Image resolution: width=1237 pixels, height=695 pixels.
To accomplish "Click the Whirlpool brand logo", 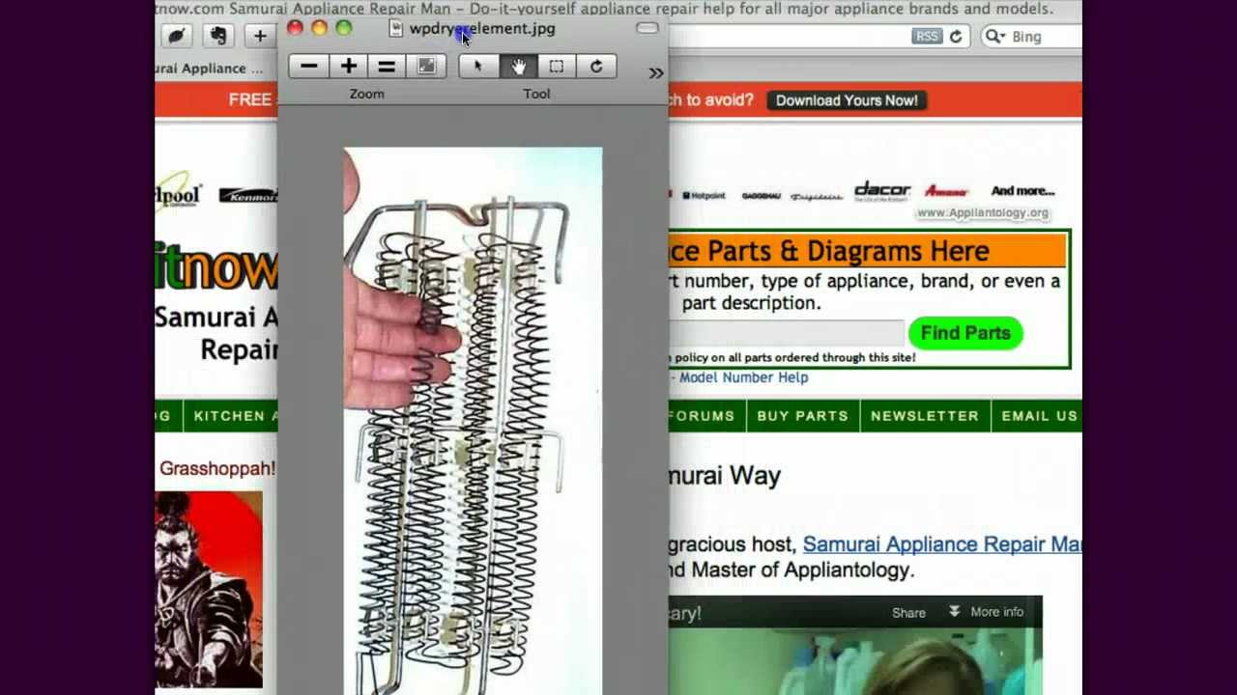I will click(178, 192).
